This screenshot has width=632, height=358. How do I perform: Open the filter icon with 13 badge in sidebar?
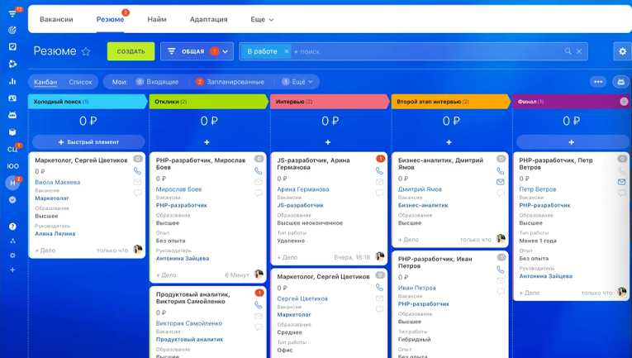pos(12,14)
